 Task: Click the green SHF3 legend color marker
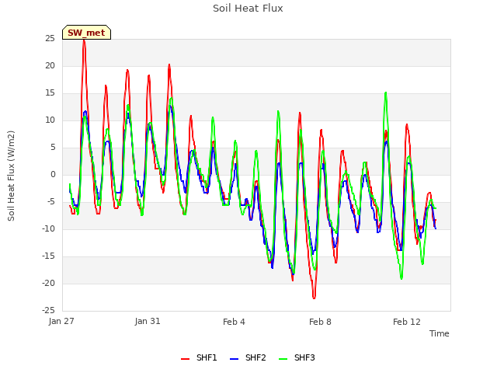pyautogui.click(x=283, y=359)
